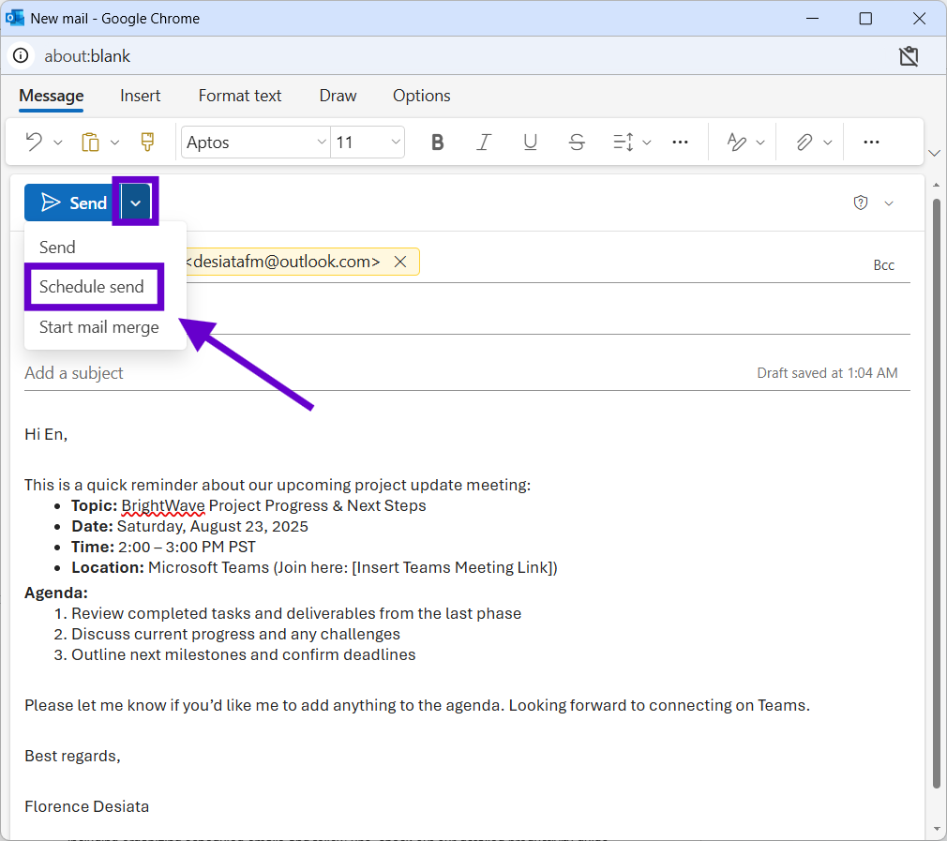Click the 'Florence Desiata' signature
The height and width of the screenshot is (841, 947).
[87, 806]
